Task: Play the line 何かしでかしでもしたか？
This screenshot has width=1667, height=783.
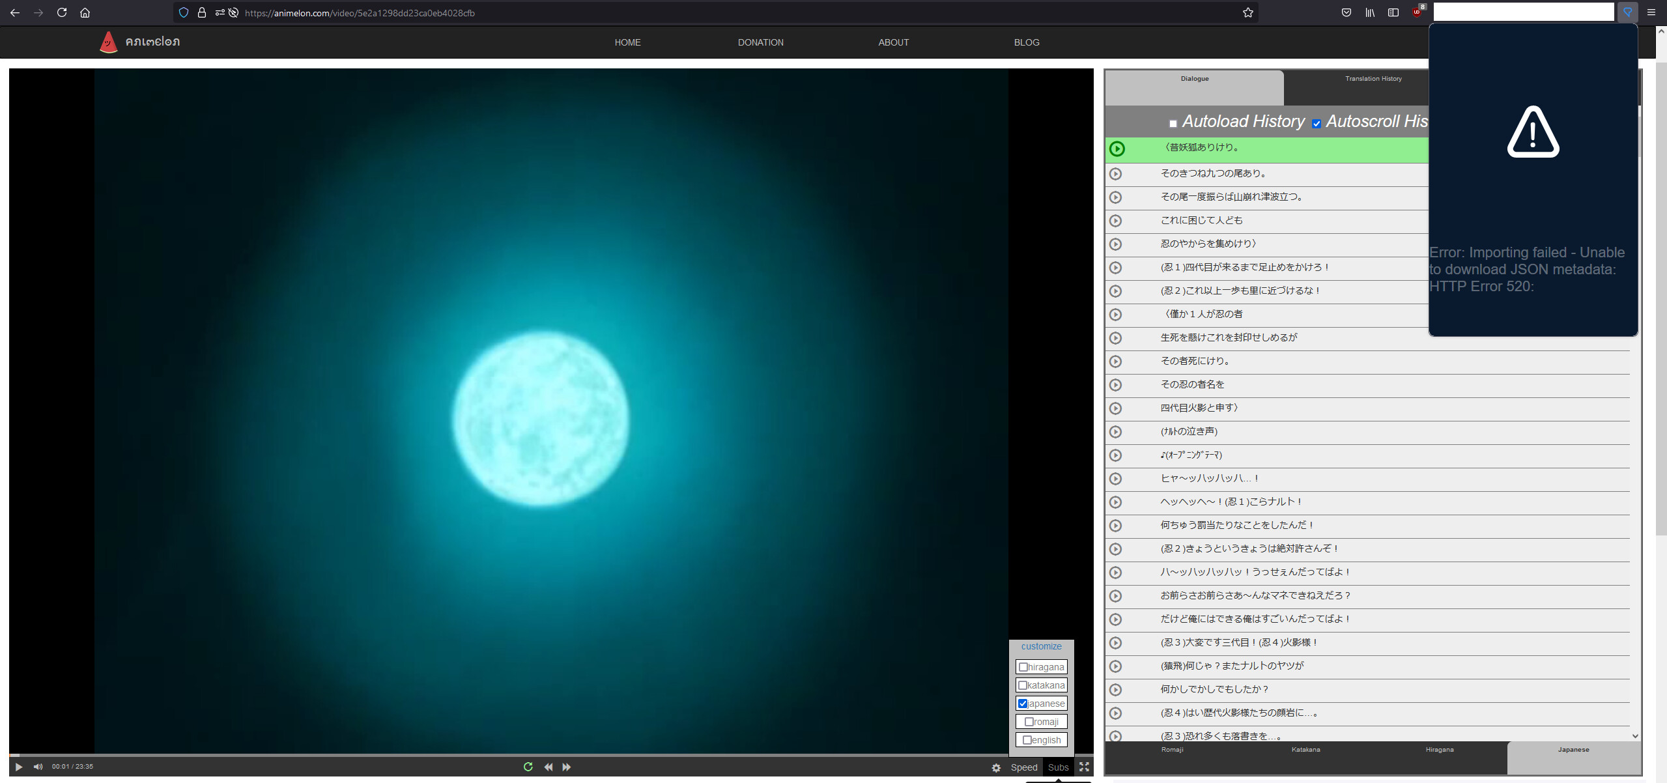Action: click(1115, 690)
